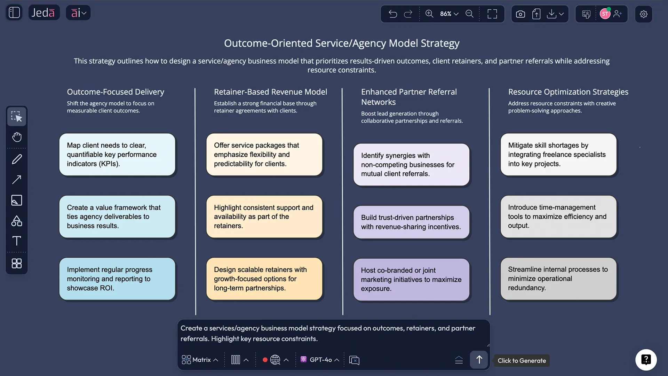Pick the arrow connector tool
The height and width of the screenshot is (376, 668).
click(16, 179)
